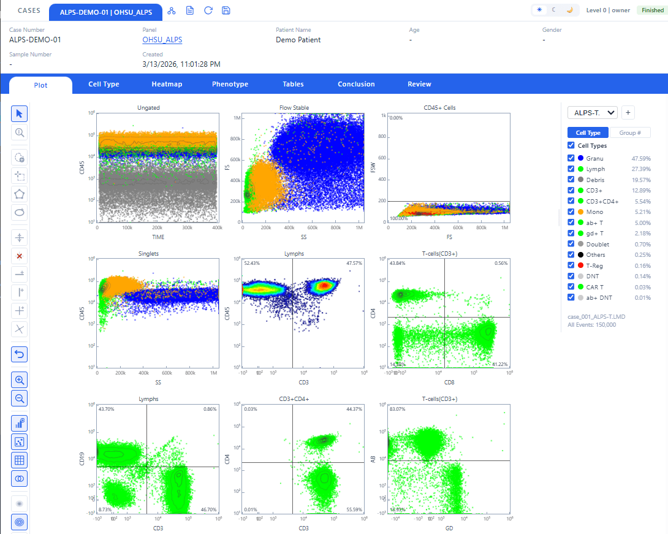Toggle the Doublet cell type checkbox
This screenshot has height=534, width=668.
pos(571,244)
